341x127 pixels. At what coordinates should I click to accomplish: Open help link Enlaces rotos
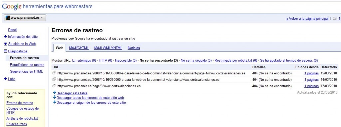pyautogui.click(x=17, y=124)
